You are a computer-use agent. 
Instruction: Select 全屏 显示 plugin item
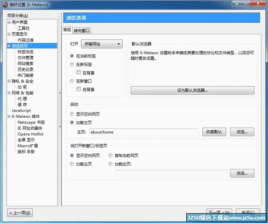[26, 140]
